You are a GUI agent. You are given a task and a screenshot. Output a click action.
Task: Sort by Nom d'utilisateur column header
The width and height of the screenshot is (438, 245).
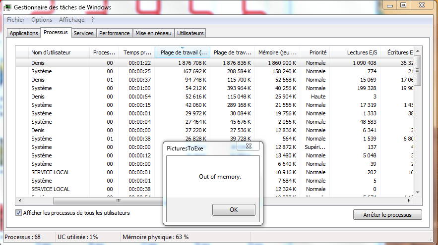point(51,52)
